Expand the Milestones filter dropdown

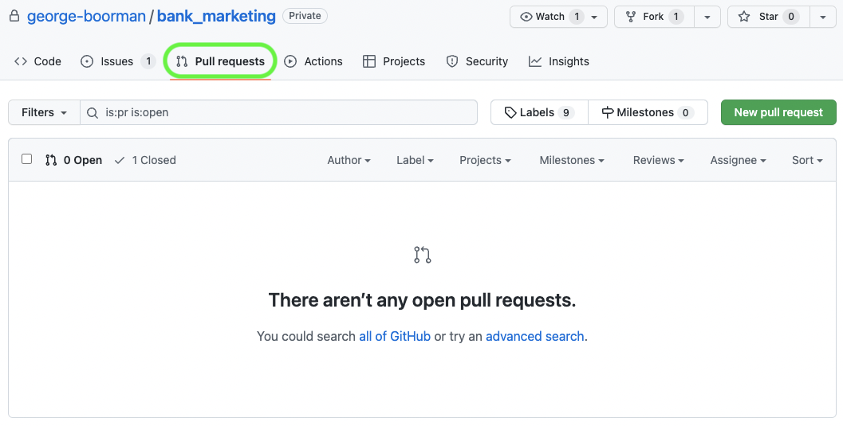point(572,160)
